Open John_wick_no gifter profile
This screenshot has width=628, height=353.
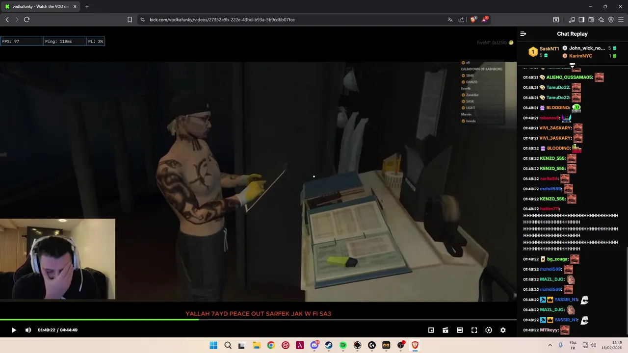pyautogui.click(x=587, y=48)
